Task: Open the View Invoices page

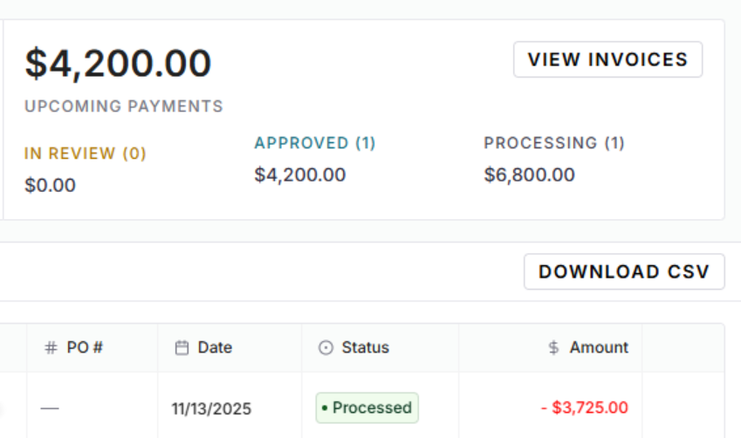Action: pos(607,59)
